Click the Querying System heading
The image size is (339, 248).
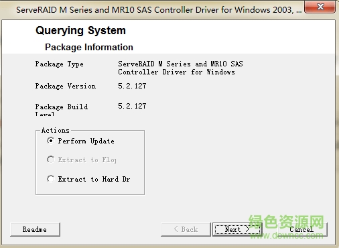coord(80,31)
